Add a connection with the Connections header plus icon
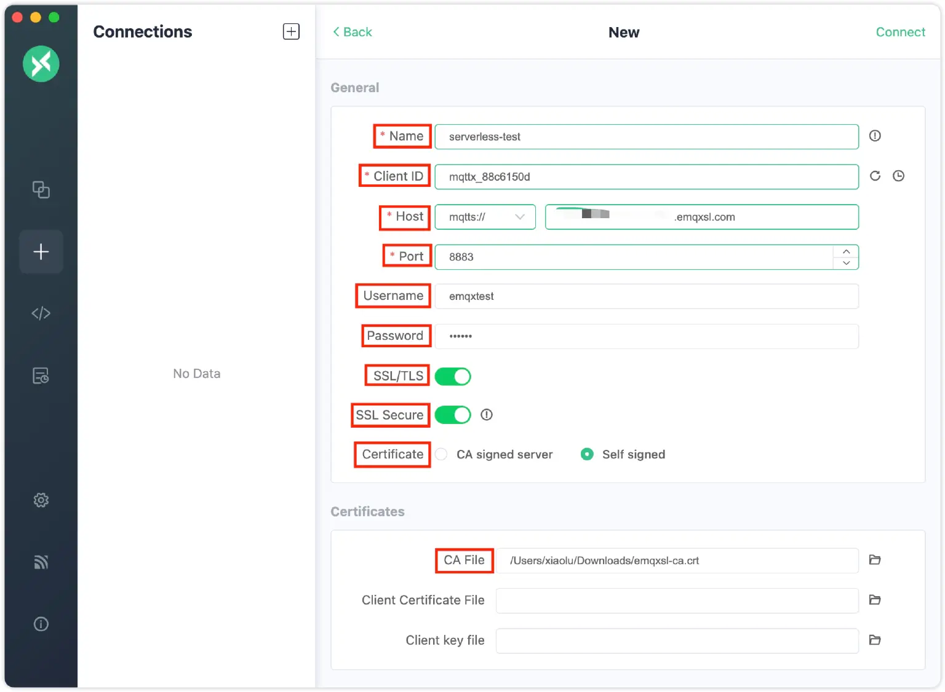Screen dimensions: 945x692 (290, 31)
